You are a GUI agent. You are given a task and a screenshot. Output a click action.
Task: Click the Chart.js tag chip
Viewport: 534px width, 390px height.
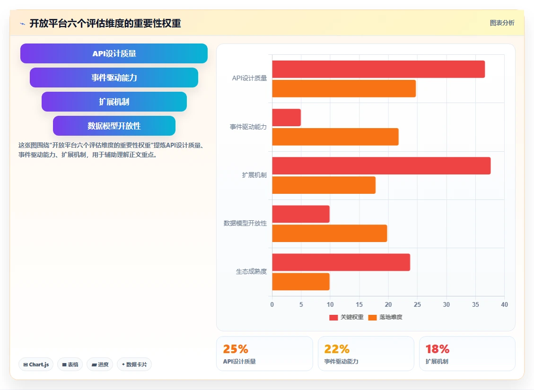(x=36, y=364)
